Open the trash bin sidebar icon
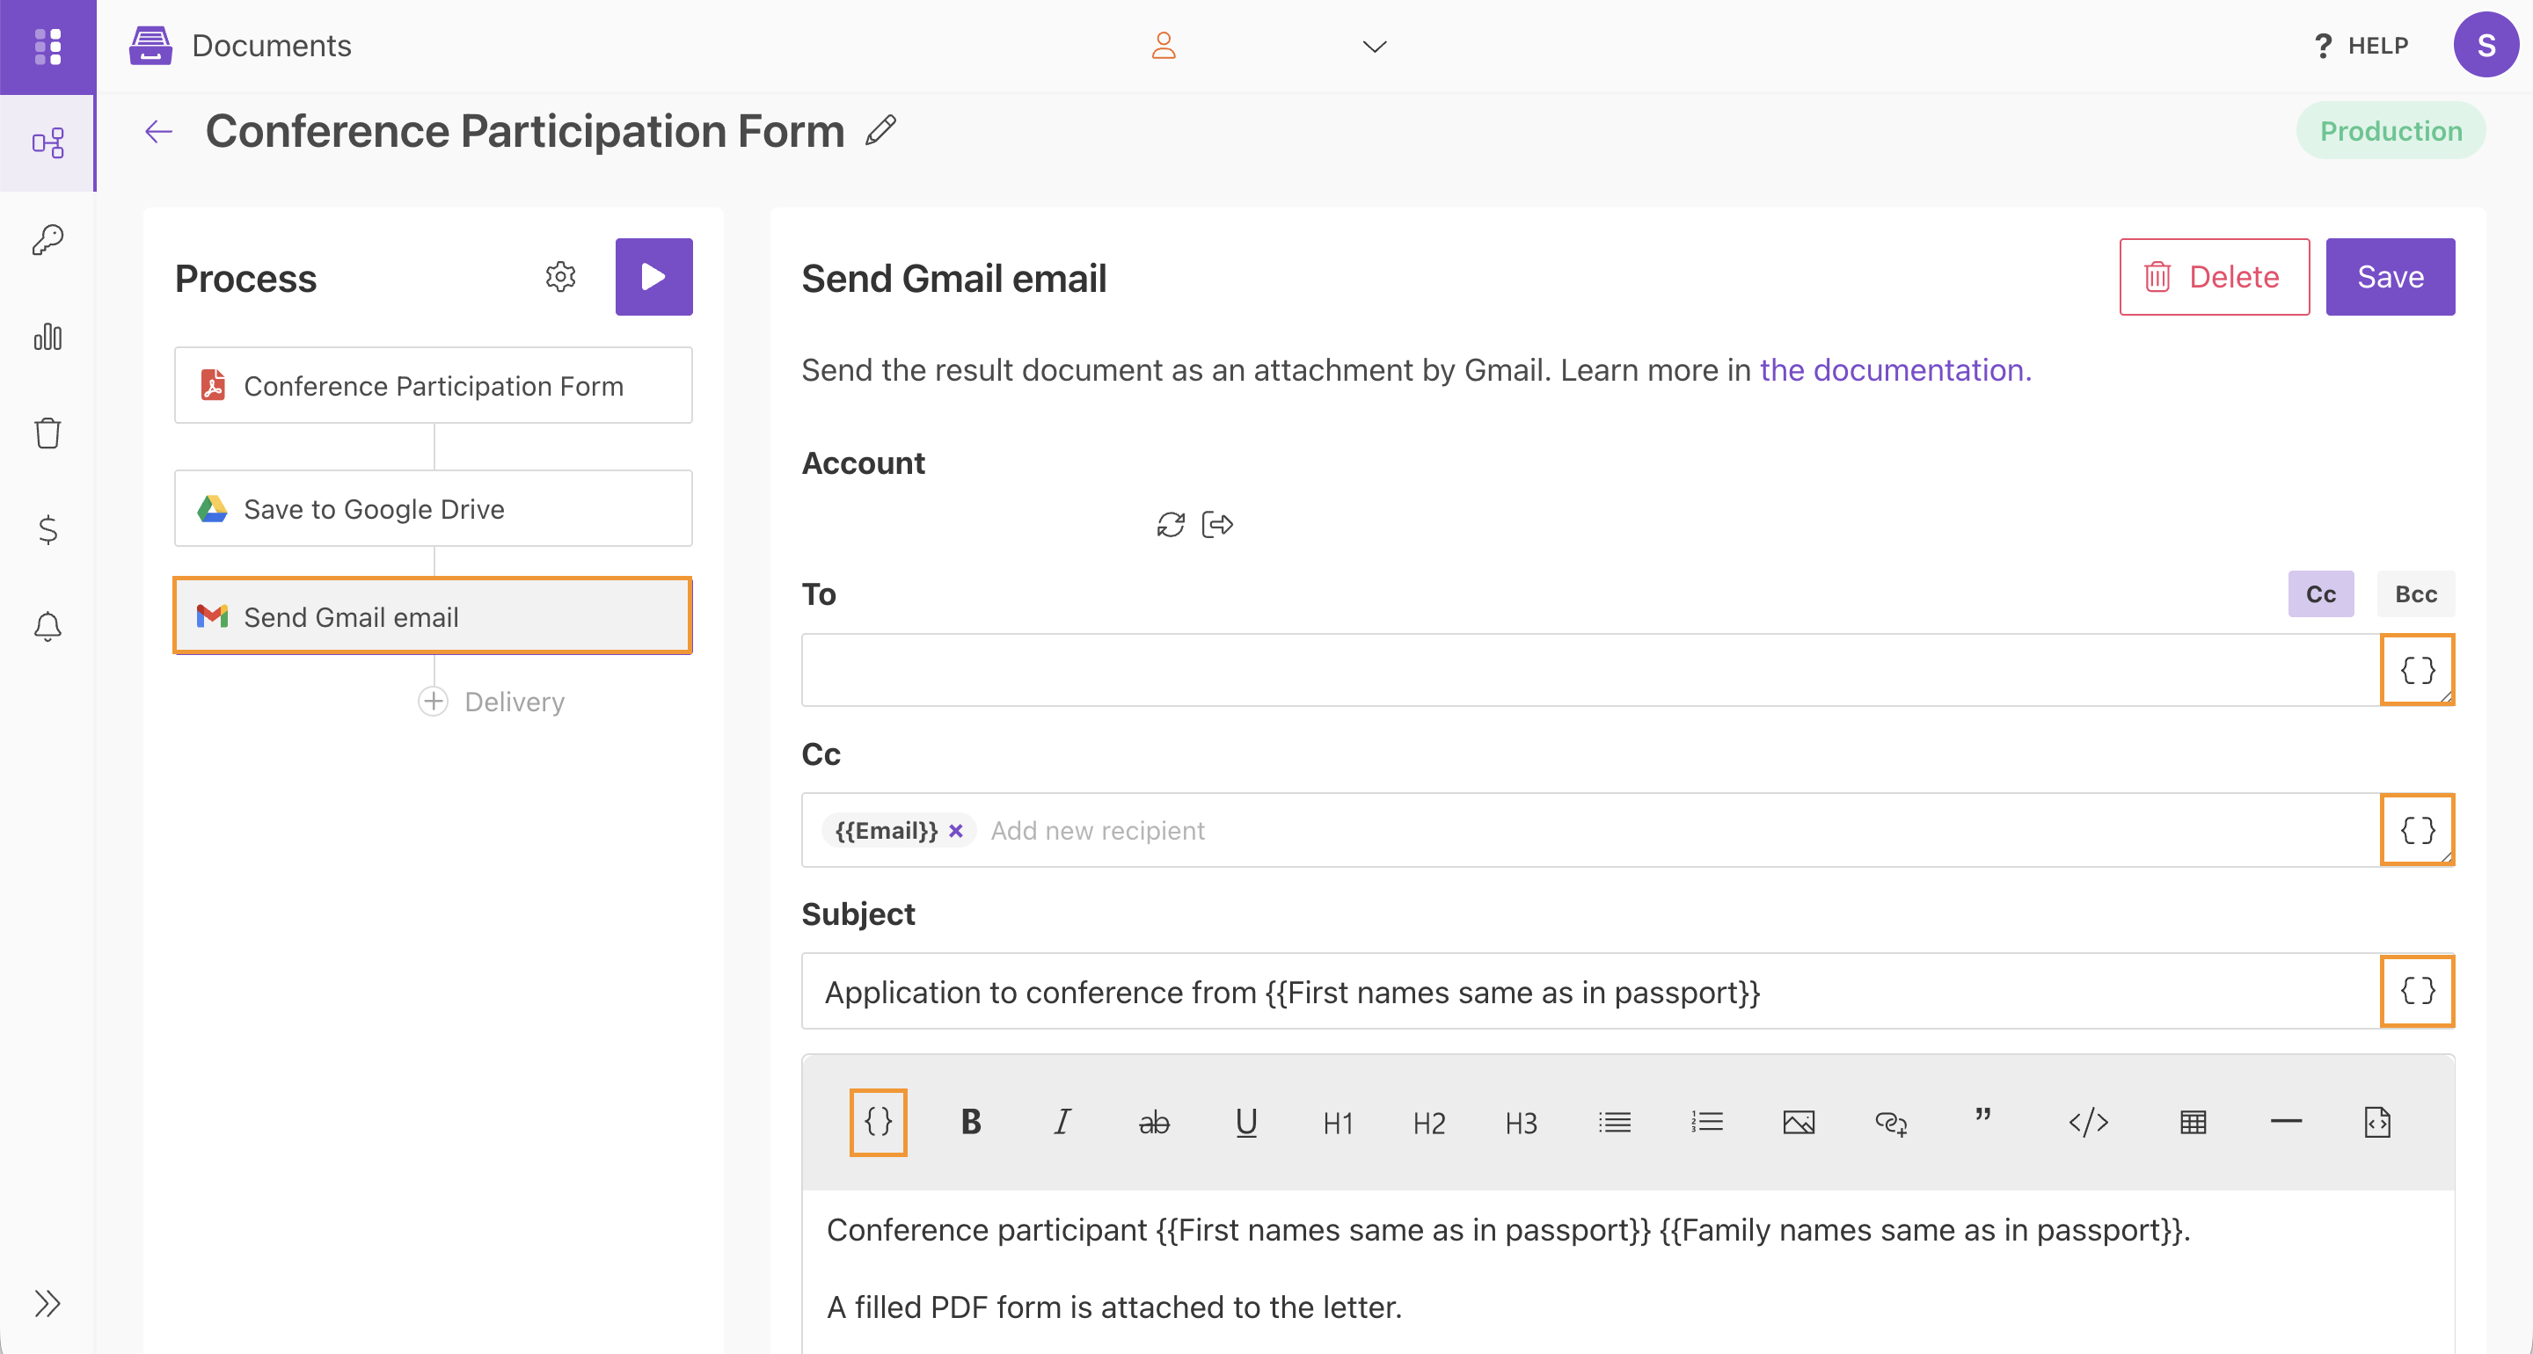Viewport: 2533px width, 1354px height. 47,433
